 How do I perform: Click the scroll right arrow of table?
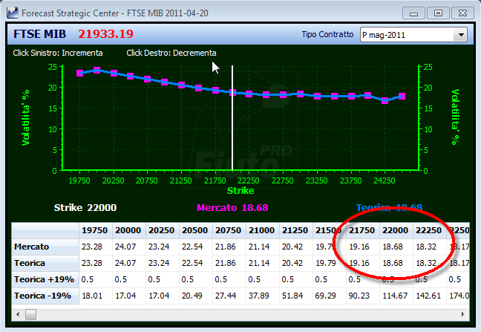click(462, 314)
